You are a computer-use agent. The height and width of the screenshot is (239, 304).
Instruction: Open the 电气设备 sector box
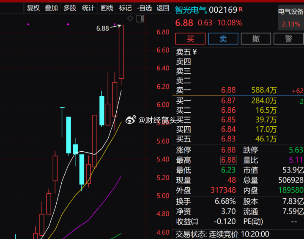291,18
